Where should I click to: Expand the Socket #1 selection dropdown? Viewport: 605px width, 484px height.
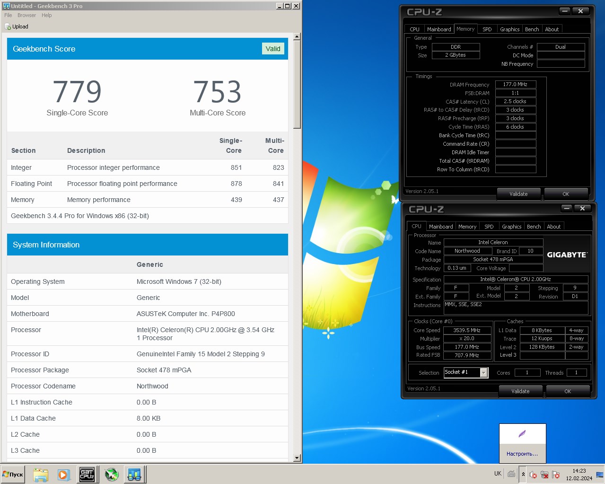(483, 373)
